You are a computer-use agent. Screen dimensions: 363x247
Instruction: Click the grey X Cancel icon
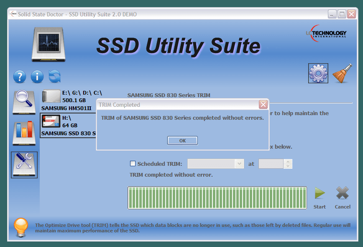343,193
